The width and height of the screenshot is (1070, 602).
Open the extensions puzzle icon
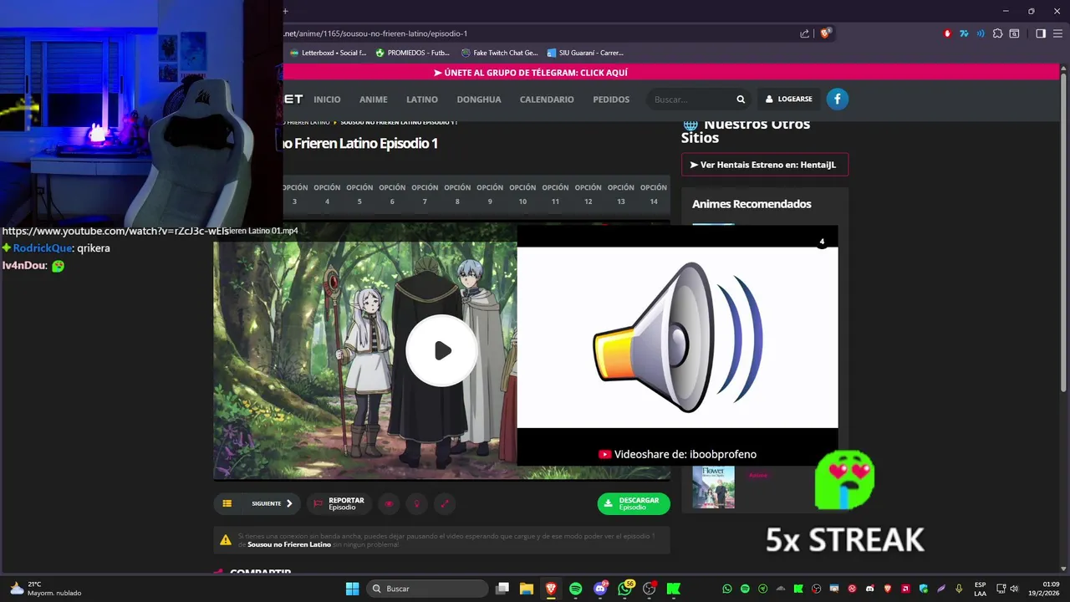coord(997,33)
